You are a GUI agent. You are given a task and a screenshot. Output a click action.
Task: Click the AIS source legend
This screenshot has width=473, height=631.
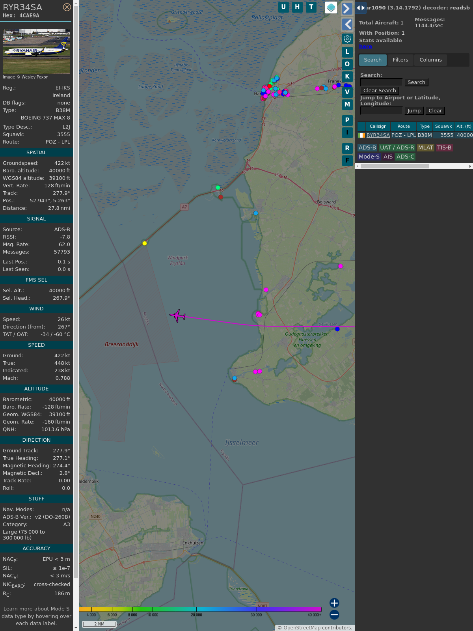click(x=388, y=157)
